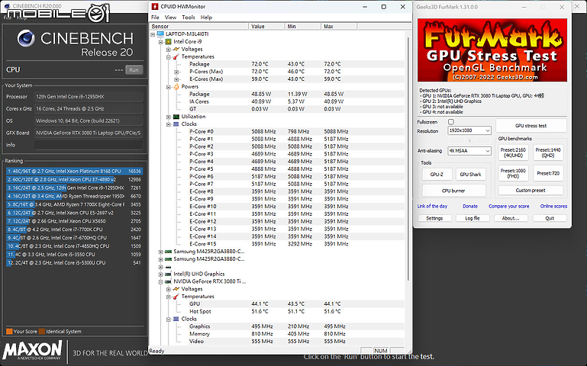
Task: Open the Online scores link
Action: coord(553,206)
